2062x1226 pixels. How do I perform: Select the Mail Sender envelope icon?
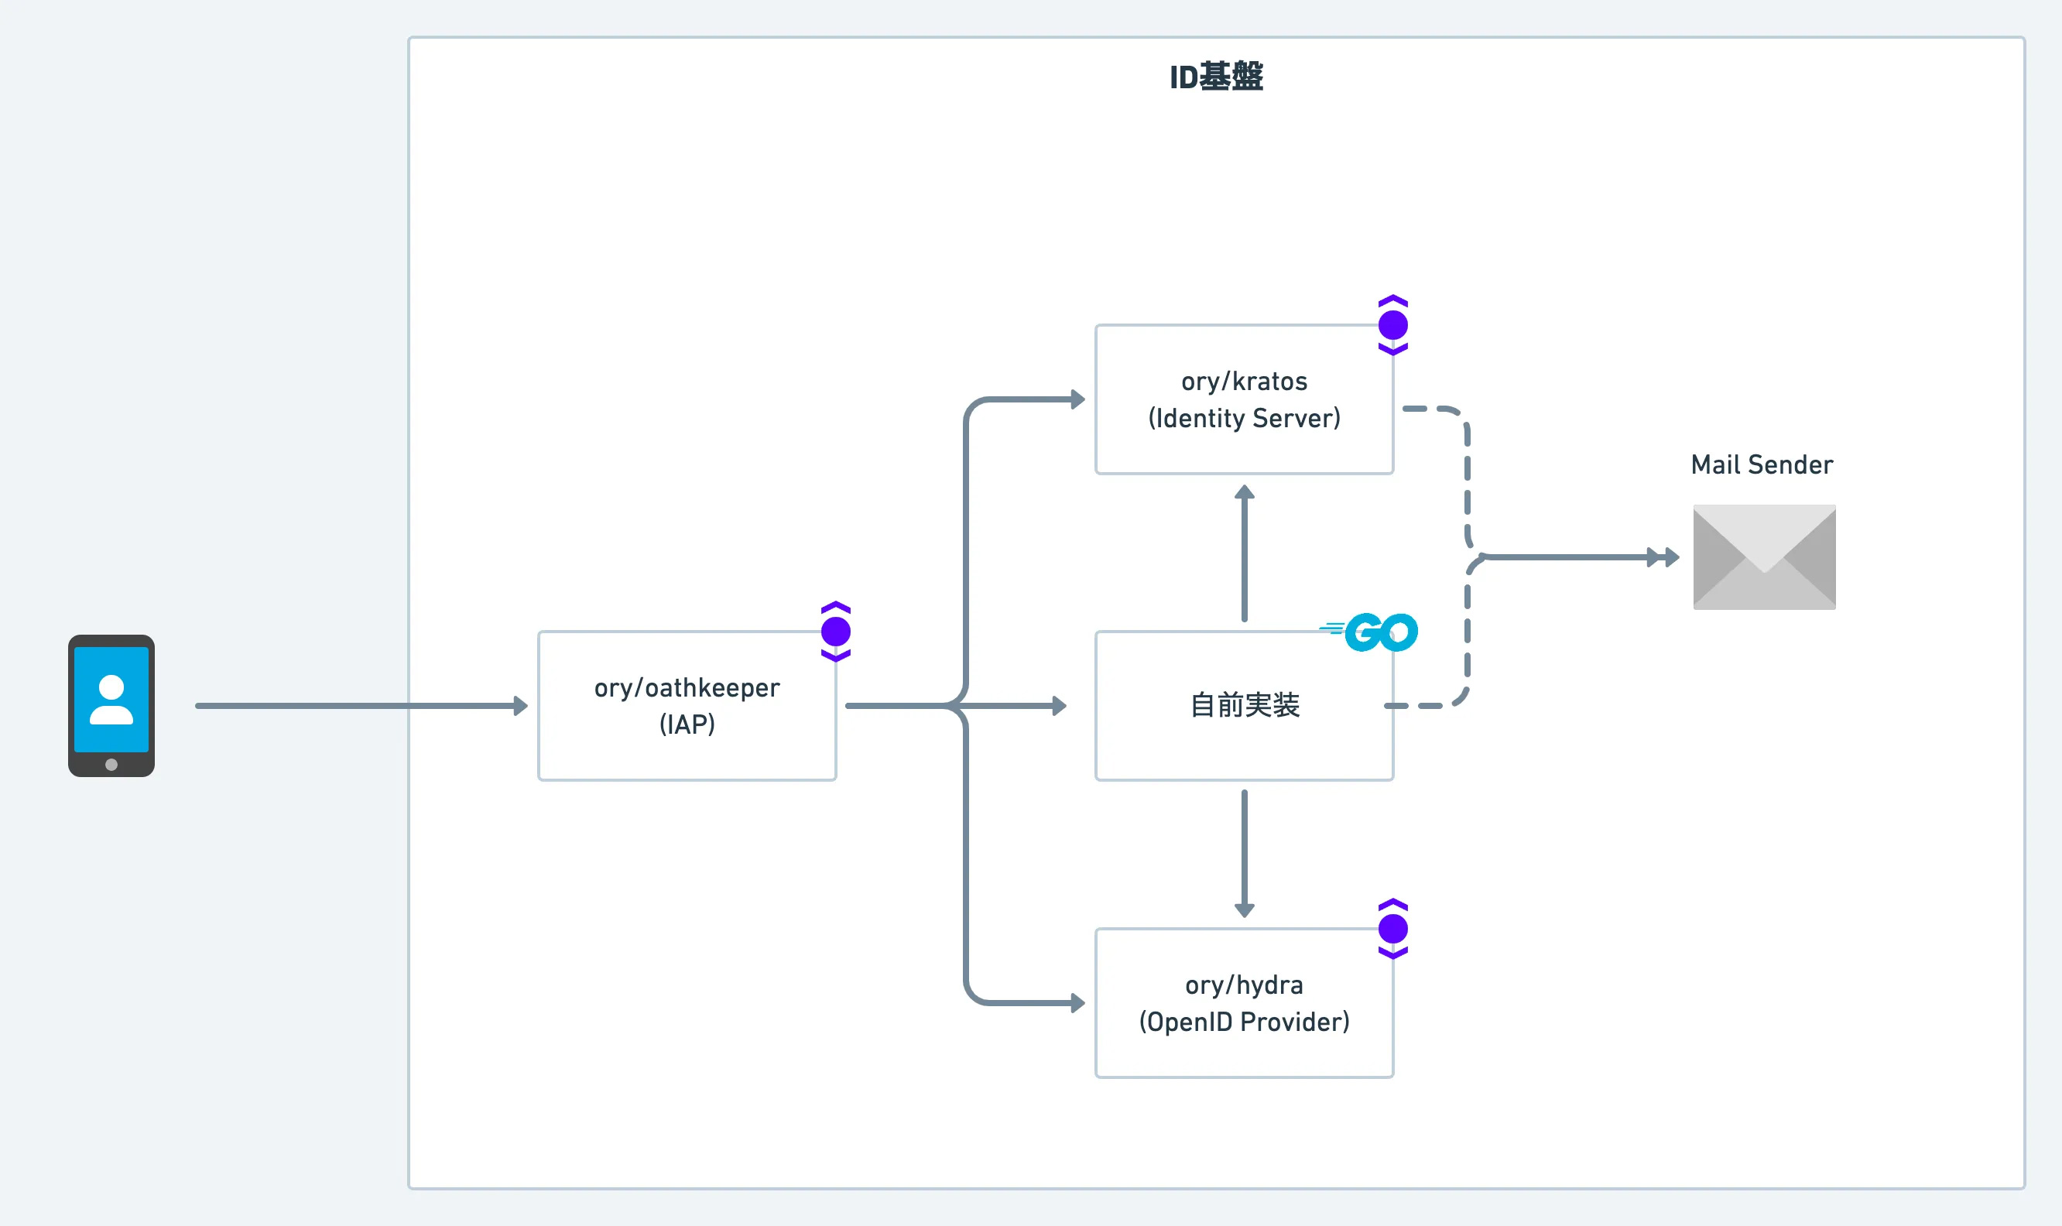pyautogui.click(x=1765, y=557)
